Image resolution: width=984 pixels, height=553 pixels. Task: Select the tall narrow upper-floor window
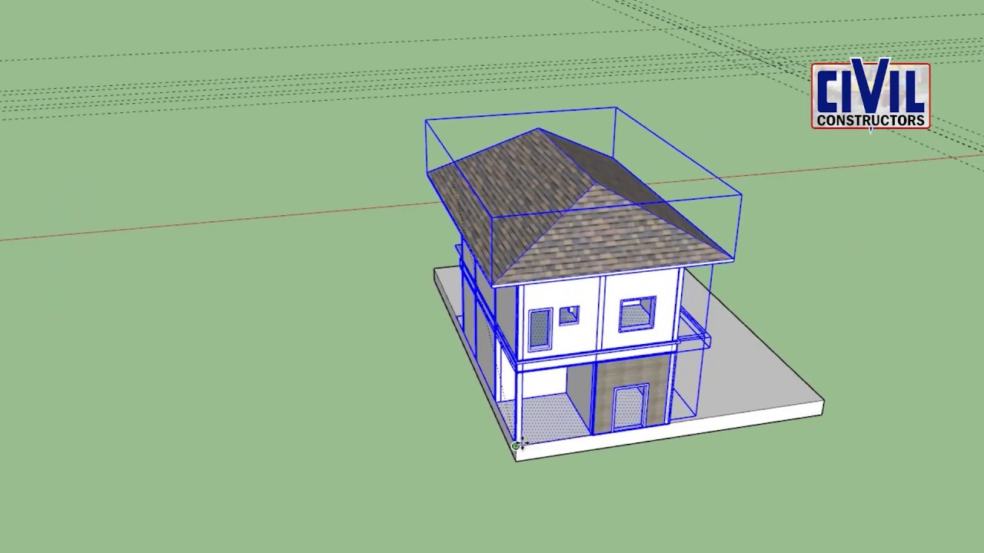coord(540,329)
